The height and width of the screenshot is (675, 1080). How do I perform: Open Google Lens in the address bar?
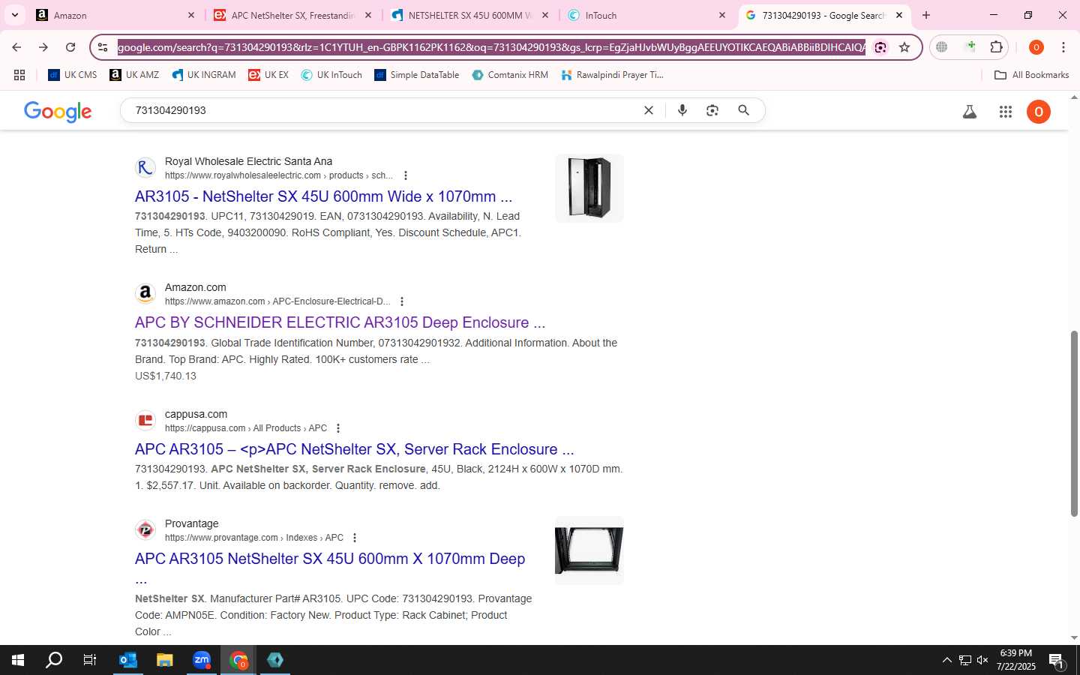880,47
